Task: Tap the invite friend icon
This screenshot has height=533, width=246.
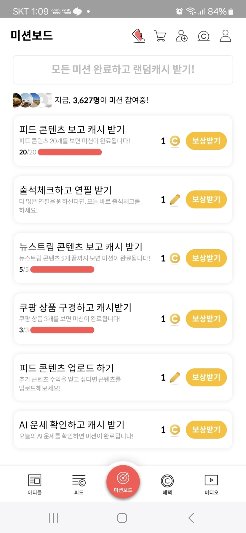Action: click(181, 36)
